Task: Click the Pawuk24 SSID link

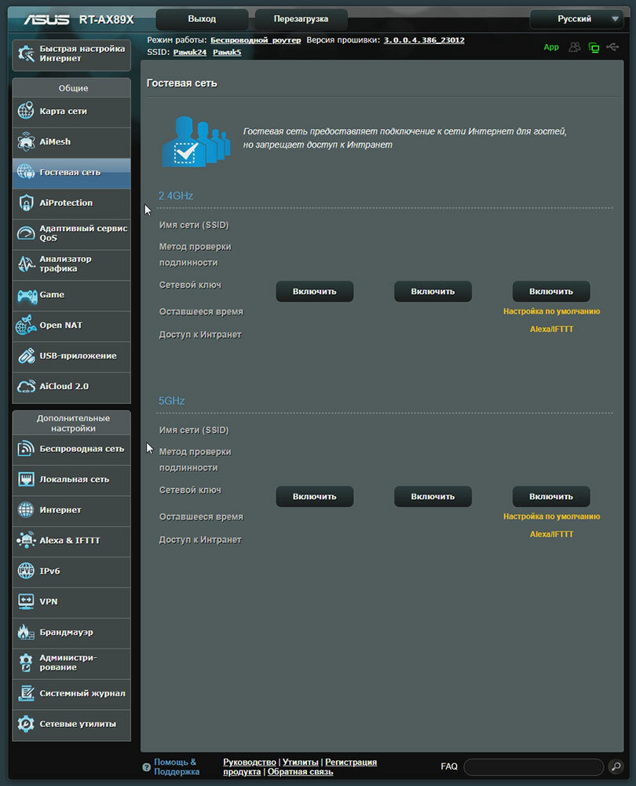Action: (190, 52)
